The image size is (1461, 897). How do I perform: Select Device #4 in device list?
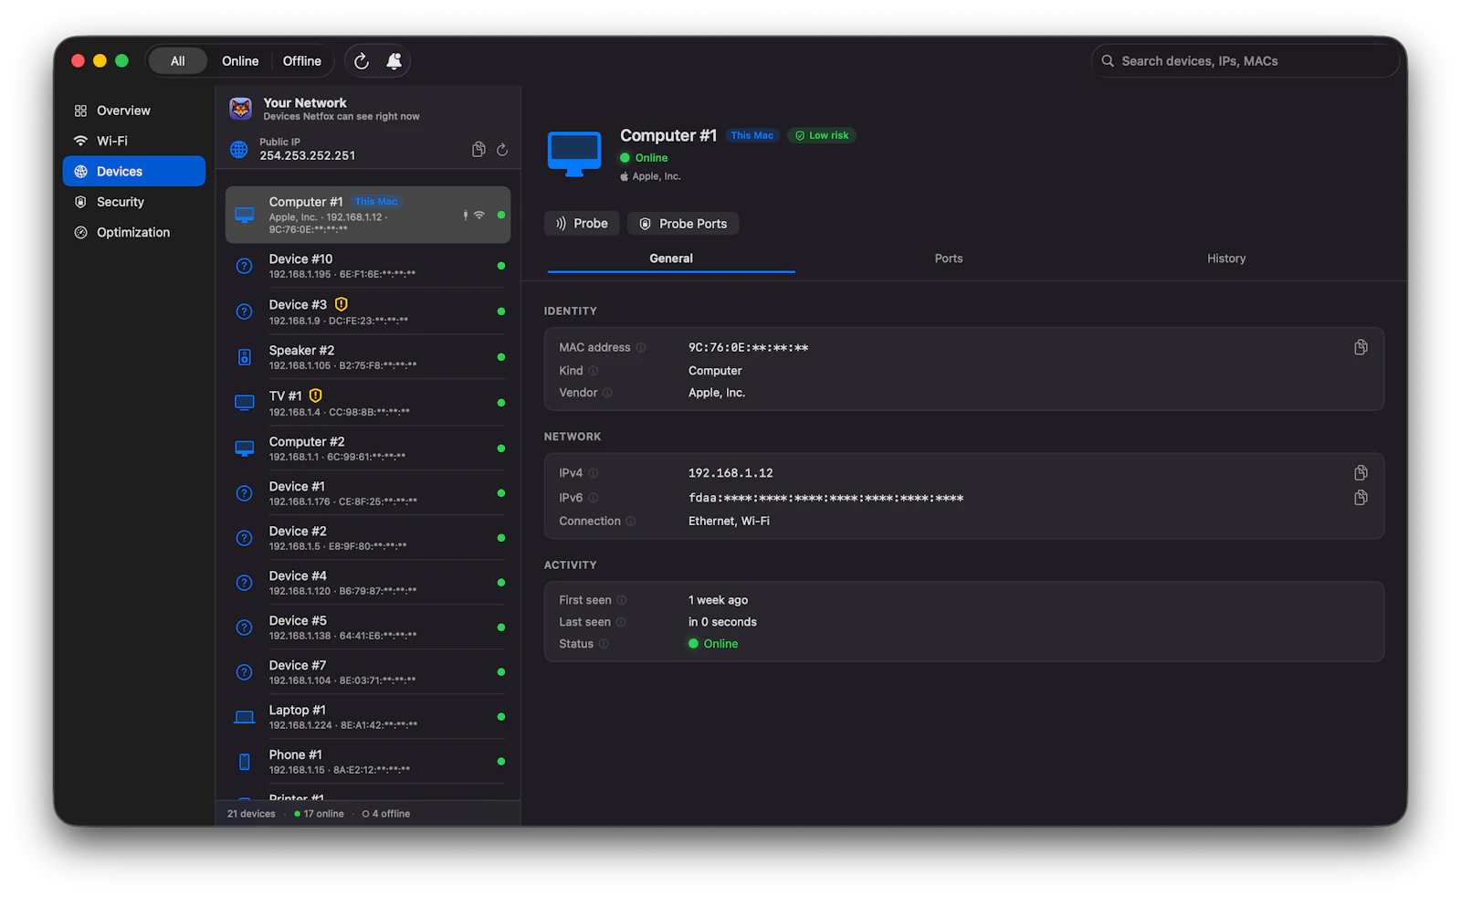point(368,583)
